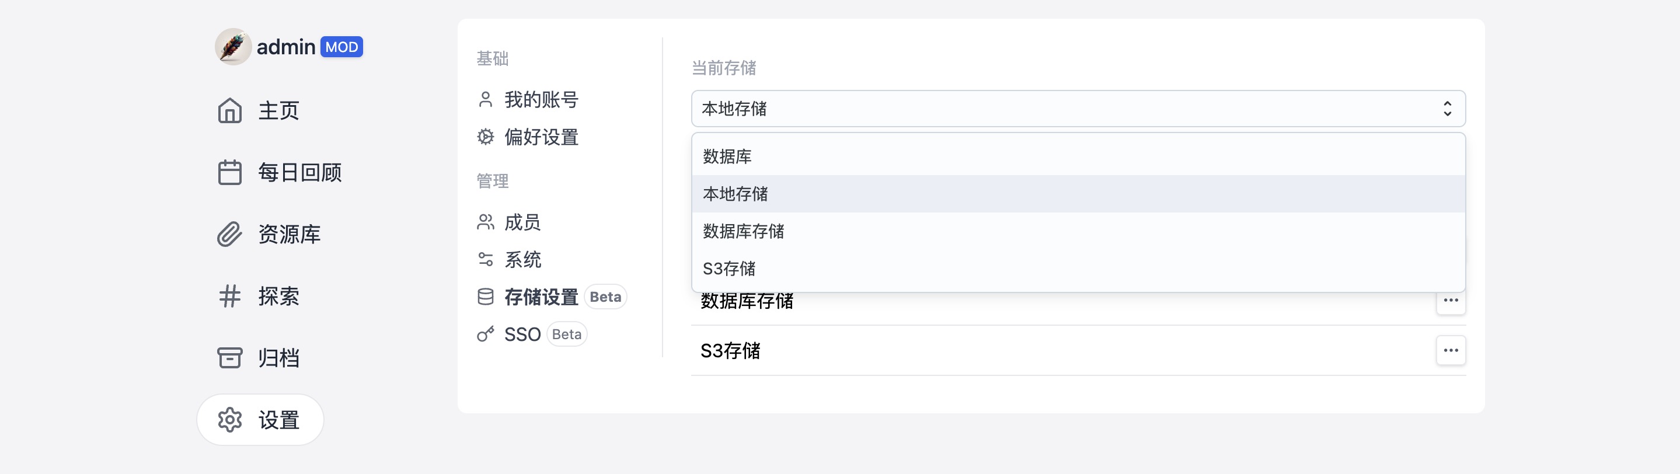The width and height of the screenshot is (1680, 474).
Task: Click the 每日回顾 calendar icon
Action: (229, 173)
